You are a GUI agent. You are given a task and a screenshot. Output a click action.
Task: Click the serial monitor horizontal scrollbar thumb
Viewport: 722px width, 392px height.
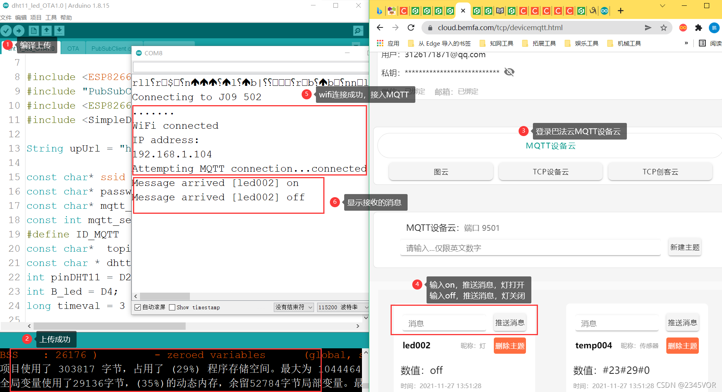click(165, 296)
